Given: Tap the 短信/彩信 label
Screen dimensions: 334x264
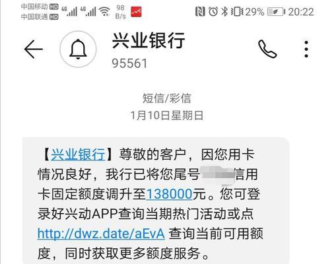Looking at the screenshot, I should coord(167,98).
